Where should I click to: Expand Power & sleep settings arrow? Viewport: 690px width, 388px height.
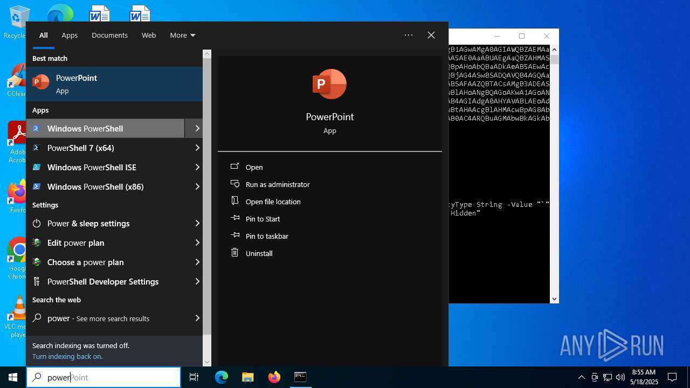(197, 223)
